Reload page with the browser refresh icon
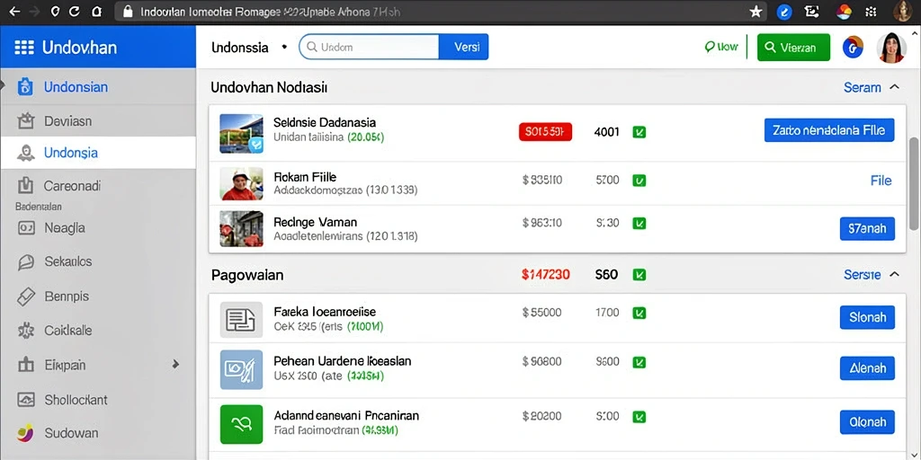921x460 pixels. pos(74,11)
